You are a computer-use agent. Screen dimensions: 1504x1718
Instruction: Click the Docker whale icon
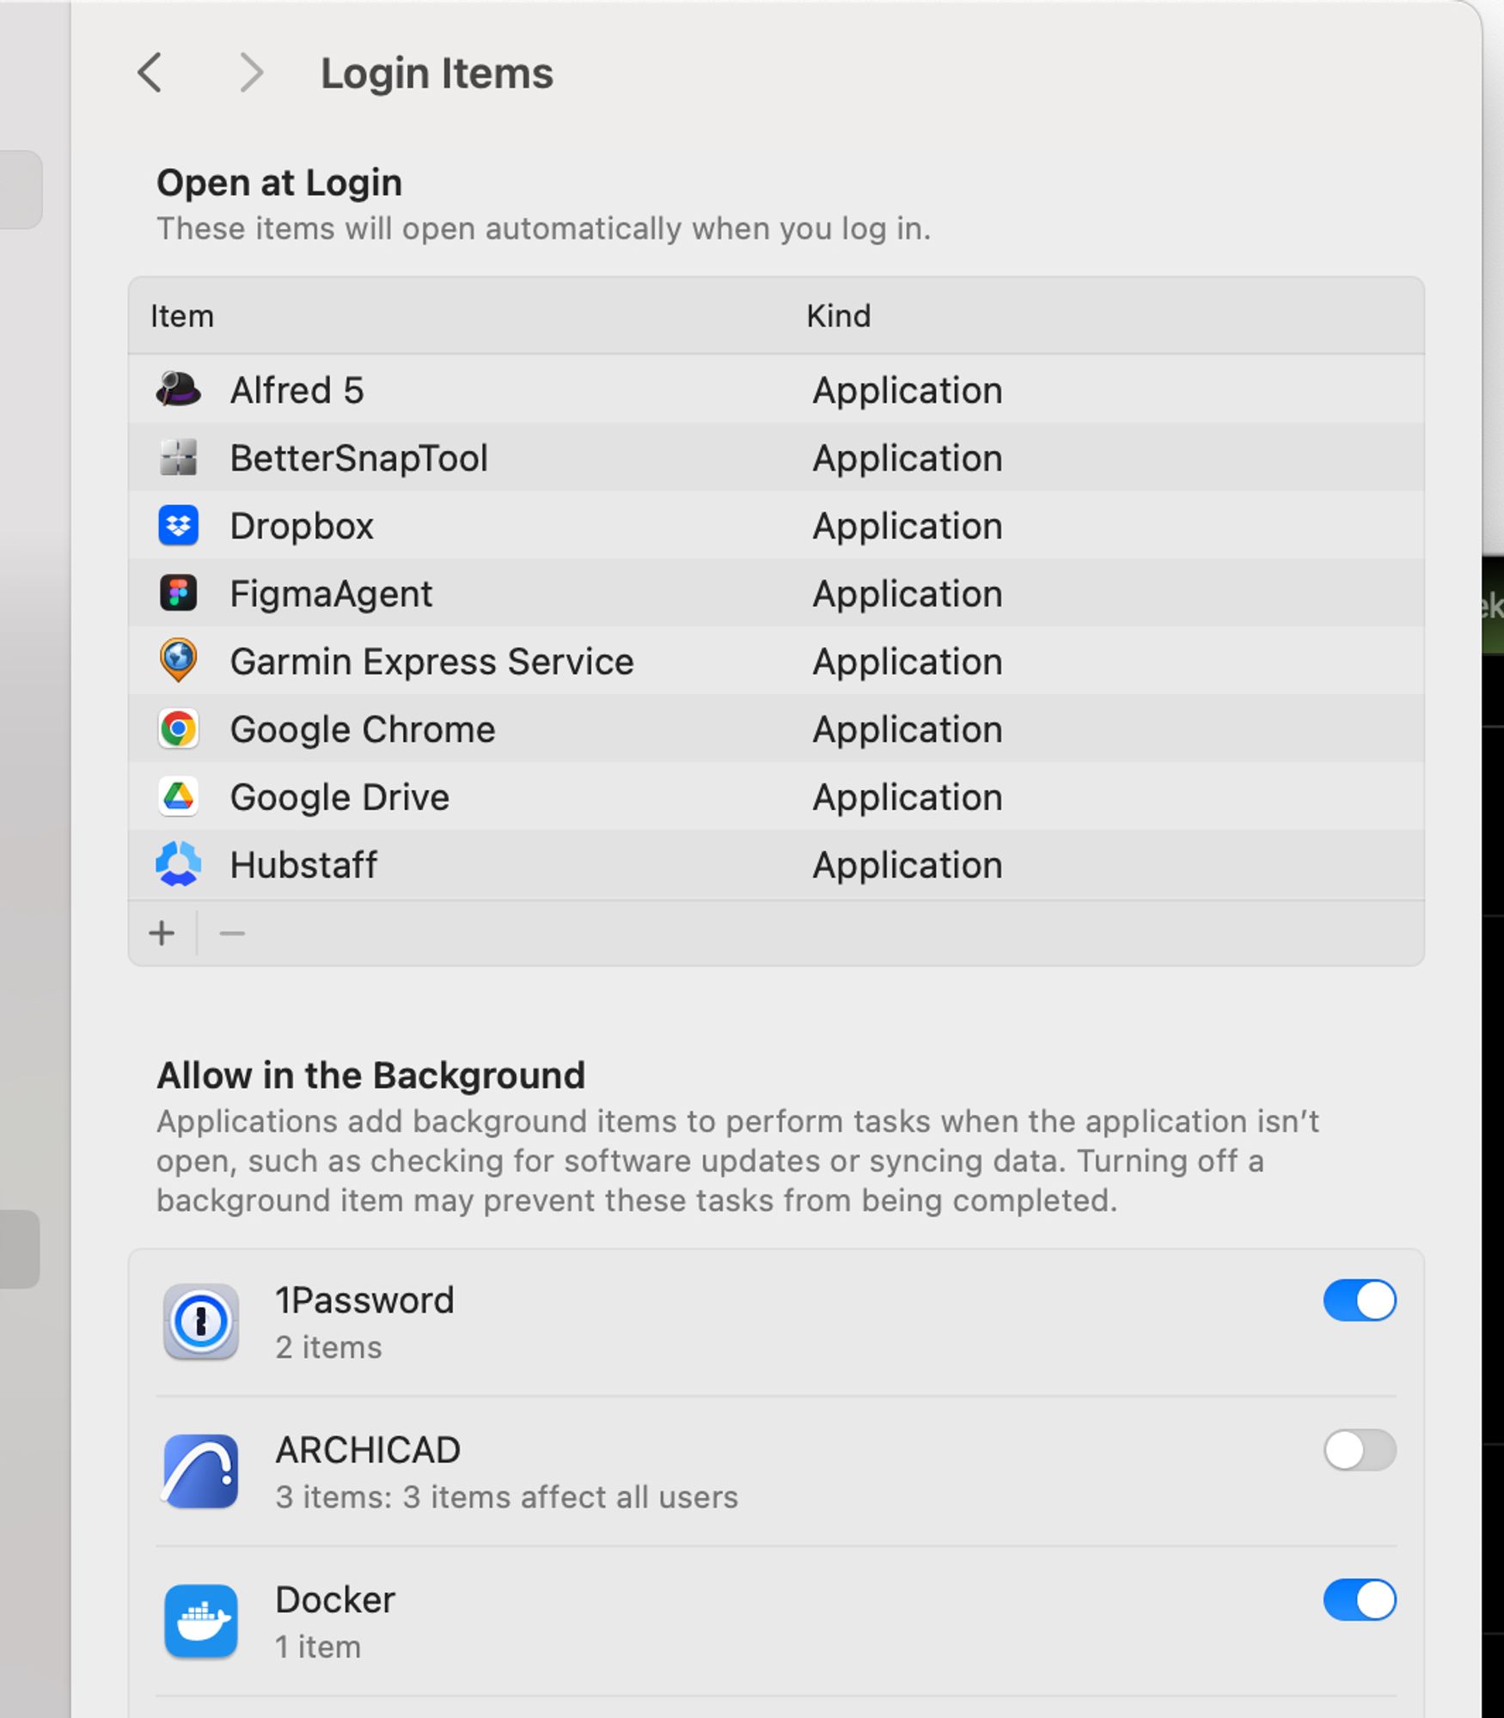click(x=201, y=1621)
